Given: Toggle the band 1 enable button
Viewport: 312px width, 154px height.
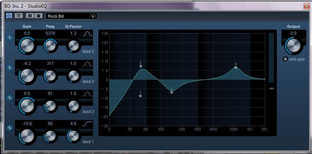Looking at the screenshot, I should 9,128.
